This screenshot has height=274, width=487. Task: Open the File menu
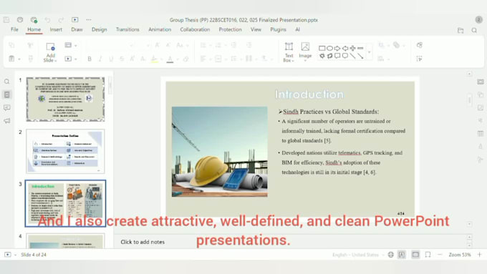tap(14, 29)
